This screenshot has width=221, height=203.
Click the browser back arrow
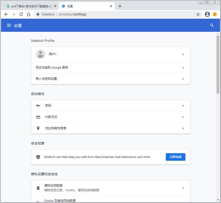click(6, 14)
